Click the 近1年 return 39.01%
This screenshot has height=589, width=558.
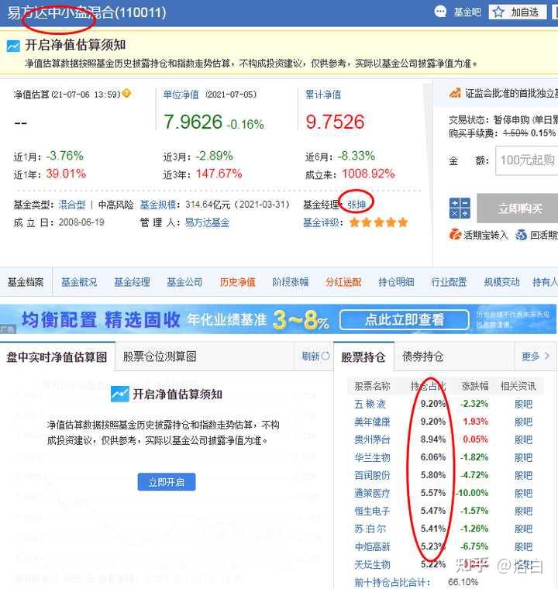click(66, 174)
